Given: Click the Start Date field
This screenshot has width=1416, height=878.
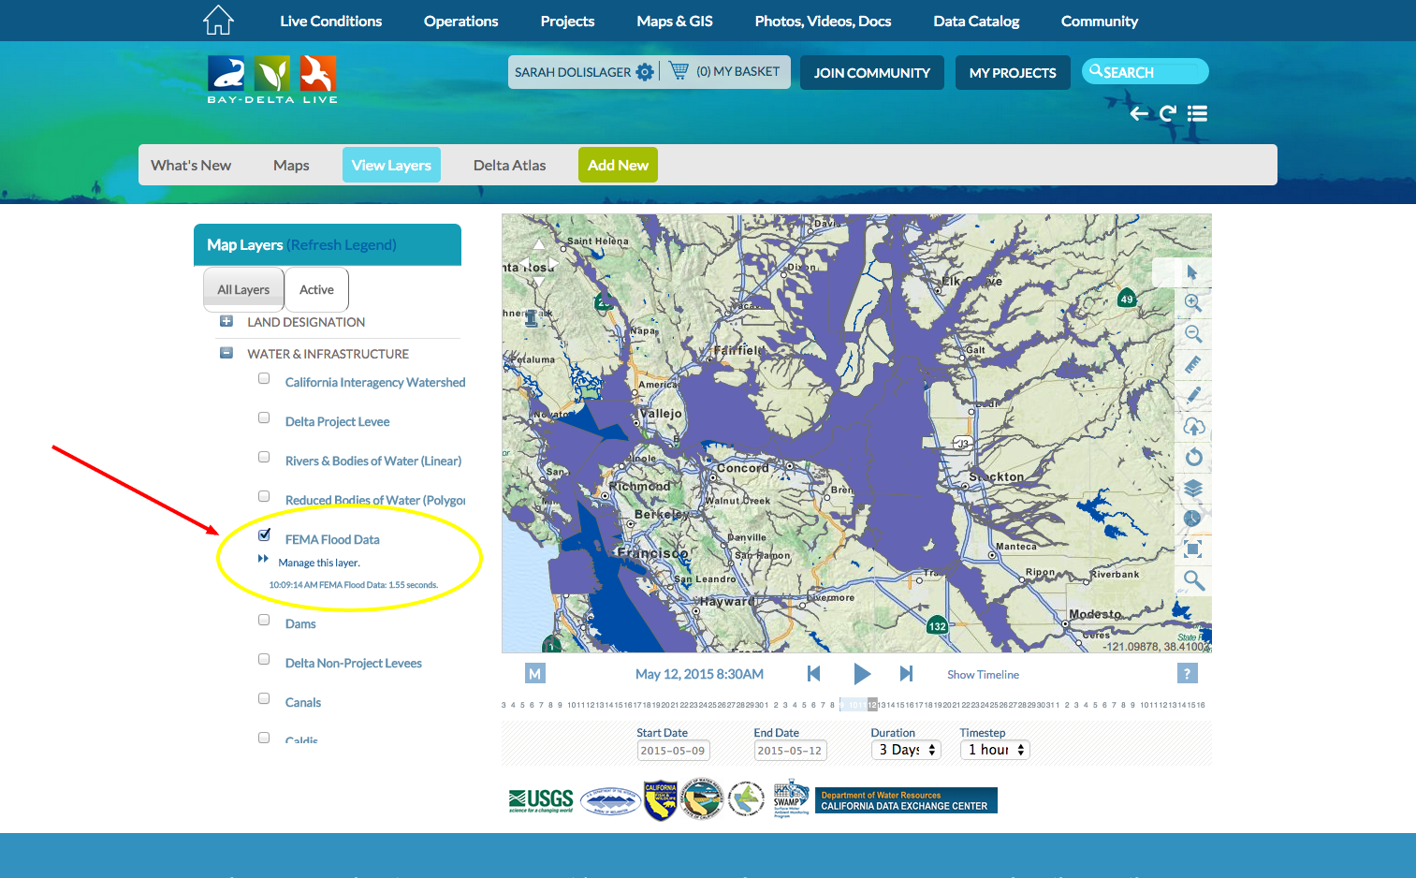Looking at the screenshot, I should point(673,750).
